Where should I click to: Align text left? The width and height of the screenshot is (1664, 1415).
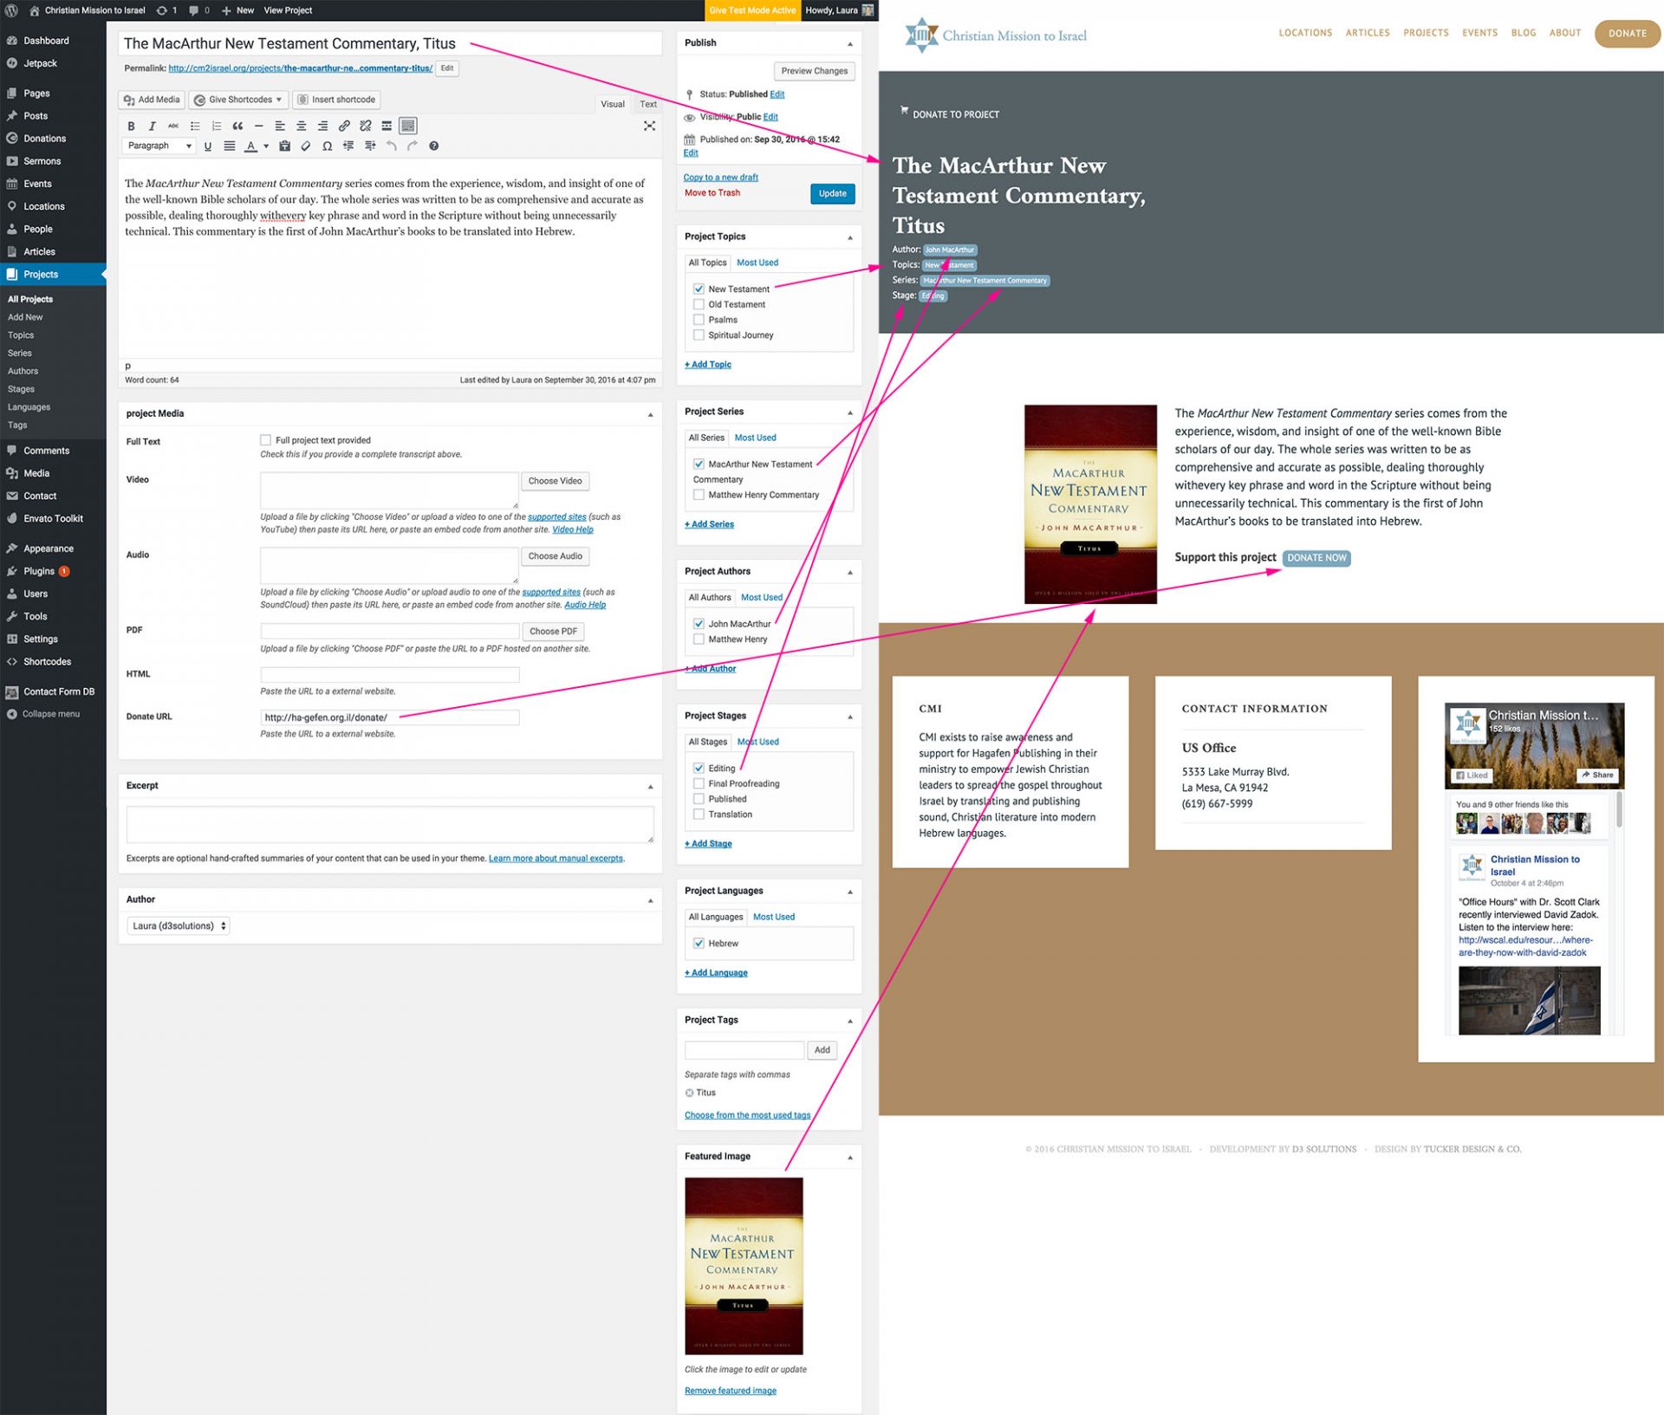pyautogui.click(x=280, y=127)
